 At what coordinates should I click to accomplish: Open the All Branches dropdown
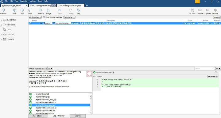click(x=35, y=17)
